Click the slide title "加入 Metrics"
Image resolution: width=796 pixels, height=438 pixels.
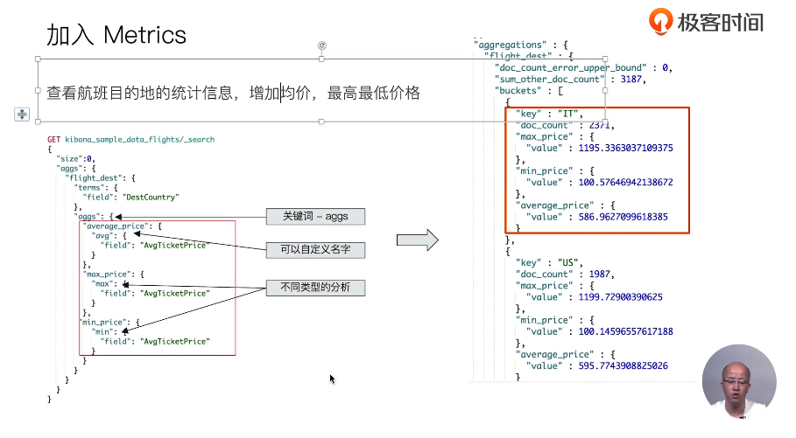(x=116, y=35)
